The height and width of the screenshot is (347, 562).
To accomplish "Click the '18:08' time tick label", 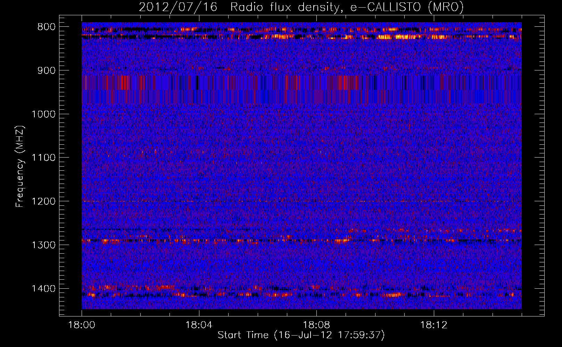I will click(x=316, y=325).
